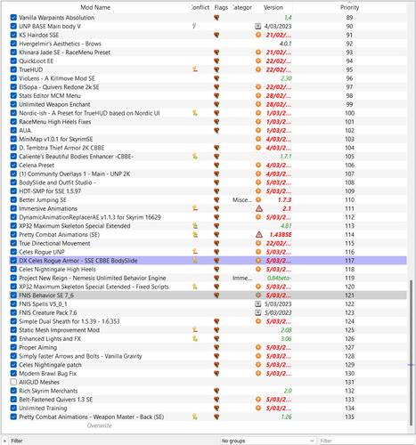
Task: Click the conflict icon in the Celes Rogue UNP row
Action: point(195,252)
